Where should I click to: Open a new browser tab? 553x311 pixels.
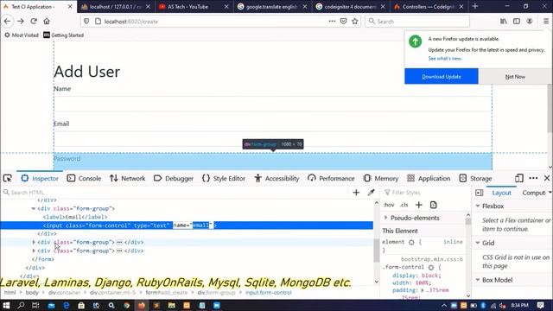click(x=475, y=6)
